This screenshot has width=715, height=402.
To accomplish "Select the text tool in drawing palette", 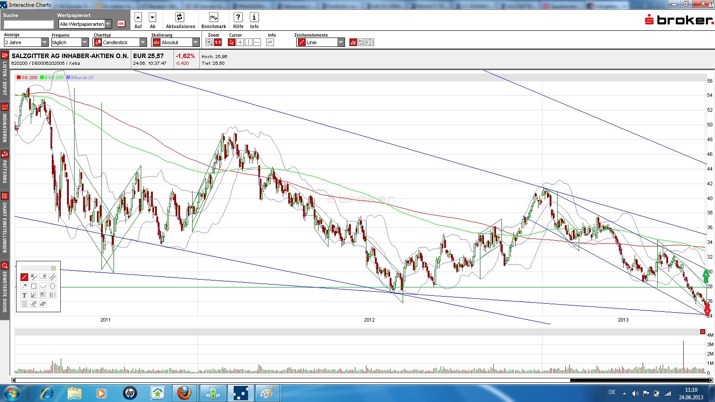I will (24, 295).
